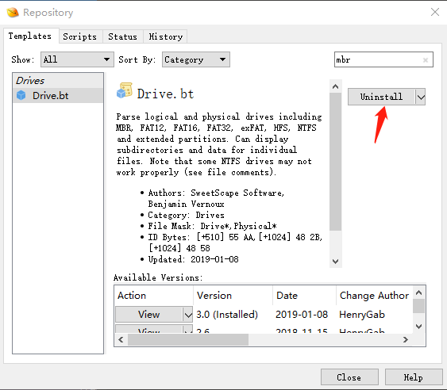
Task: Click the 3.0 (Installed) version cell
Action: [227, 315]
